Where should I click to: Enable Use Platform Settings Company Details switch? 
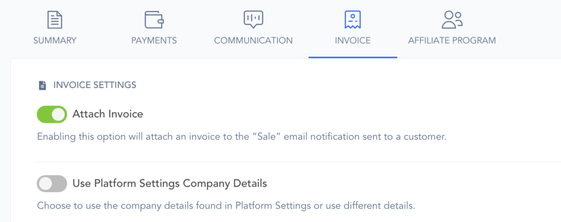click(52, 184)
